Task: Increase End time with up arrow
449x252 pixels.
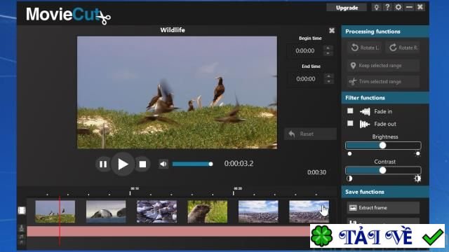Action: (x=329, y=76)
